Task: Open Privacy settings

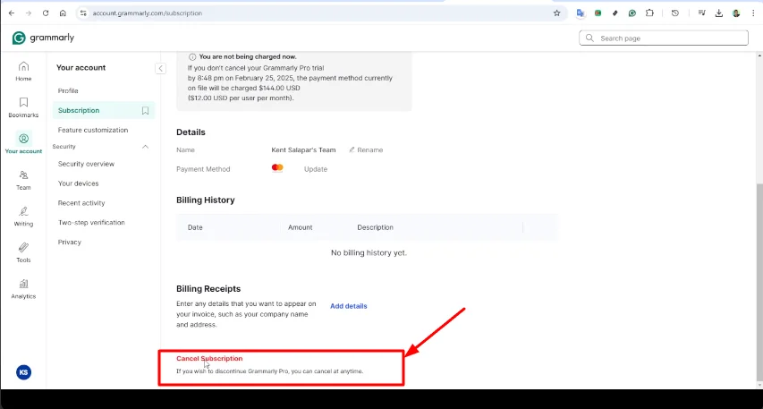Action: pos(70,242)
